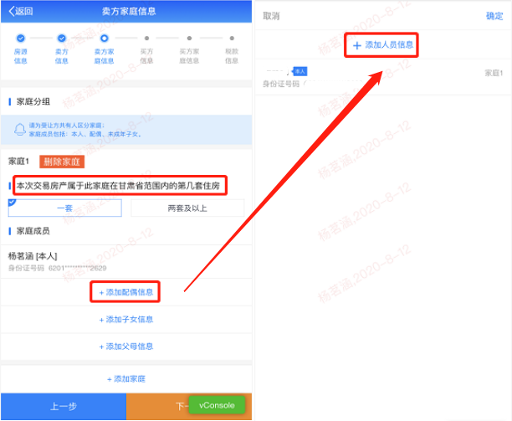This screenshot has height=421, width=512.
Task: Click the 房源信息 step label
Action: click(x=21, y=56)
